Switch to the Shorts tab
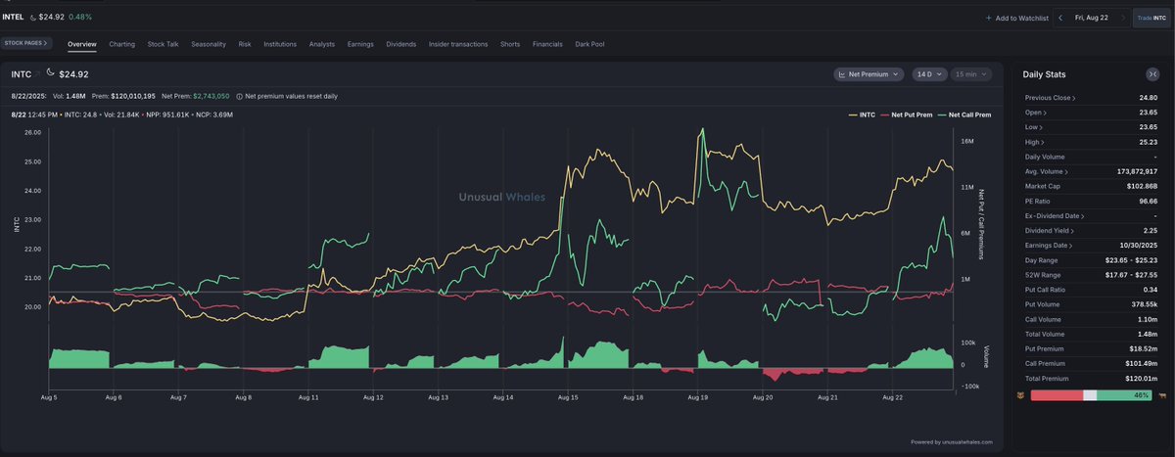Screen dimensions: 1175x457 (x=510, y=44)
